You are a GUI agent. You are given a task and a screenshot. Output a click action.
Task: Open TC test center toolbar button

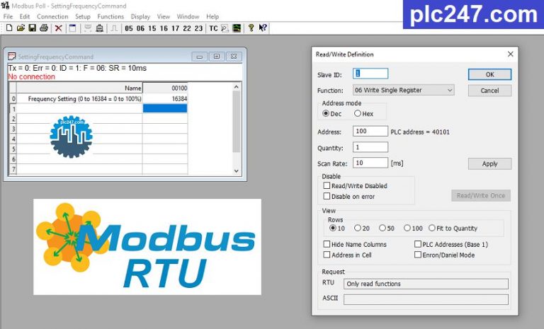tap(213, 28)
